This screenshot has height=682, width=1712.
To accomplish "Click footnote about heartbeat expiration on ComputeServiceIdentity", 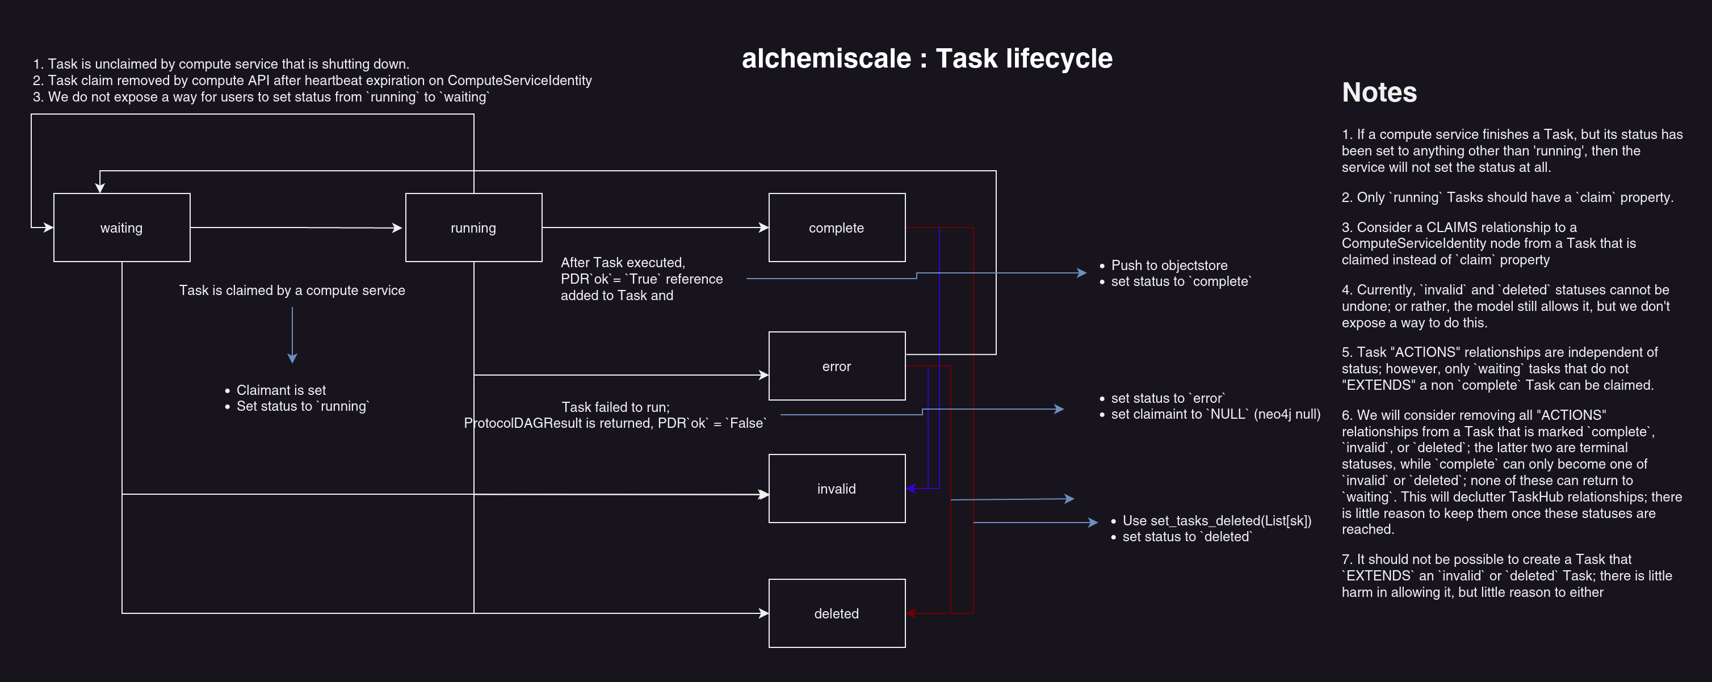I will tap(312, 79).
